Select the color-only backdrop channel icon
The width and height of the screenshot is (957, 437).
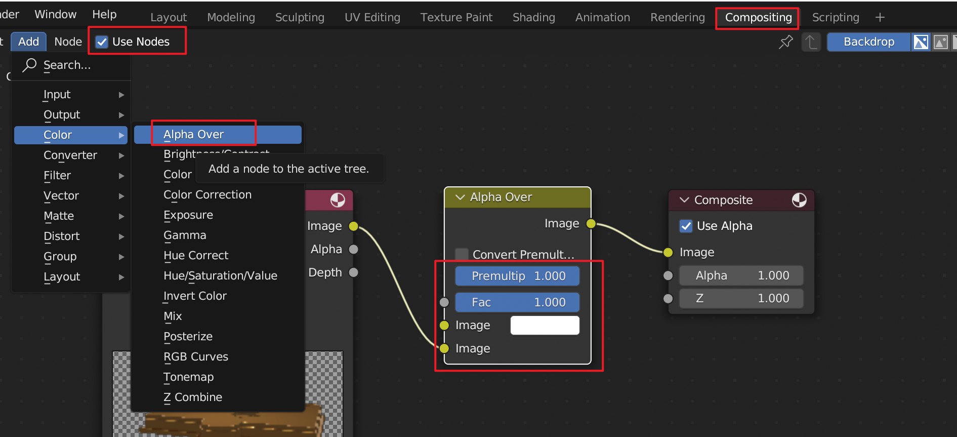click(x=940, y=42)
